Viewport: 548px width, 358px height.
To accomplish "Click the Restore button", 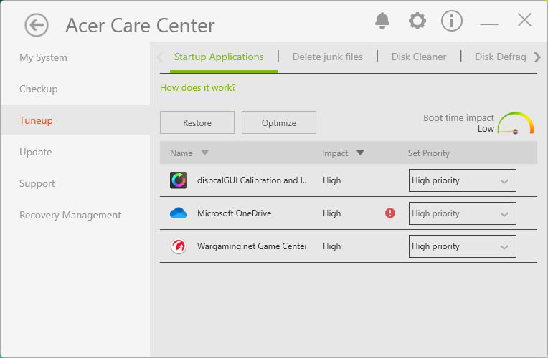I will pos(197,122).
